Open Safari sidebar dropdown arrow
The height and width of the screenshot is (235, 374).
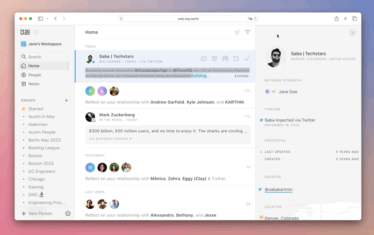48,19
